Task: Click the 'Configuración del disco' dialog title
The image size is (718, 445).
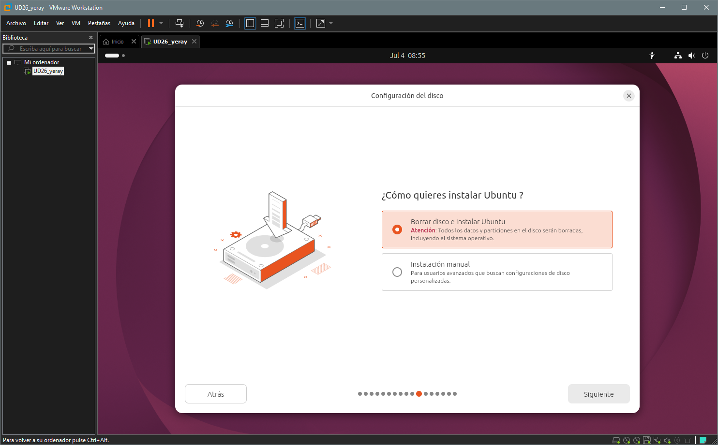Action: tap(407, 96)
